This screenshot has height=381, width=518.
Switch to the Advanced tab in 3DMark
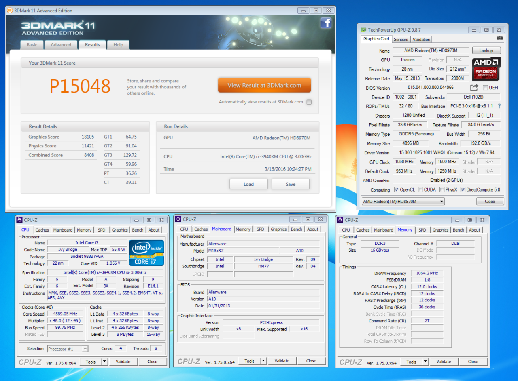(61, 45)
